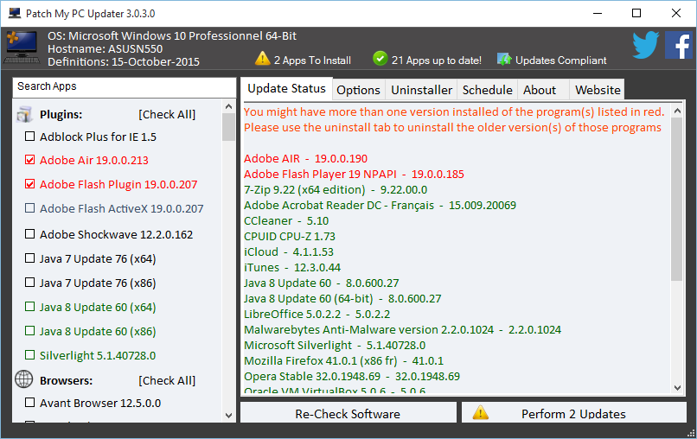Viewport: 697px width, 439px height.
Task: Click the yellow warning icon beside Apps To Install
Action: [263, 58]
